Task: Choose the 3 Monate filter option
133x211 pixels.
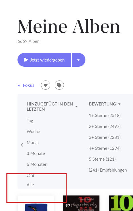Action: [36, 154]
